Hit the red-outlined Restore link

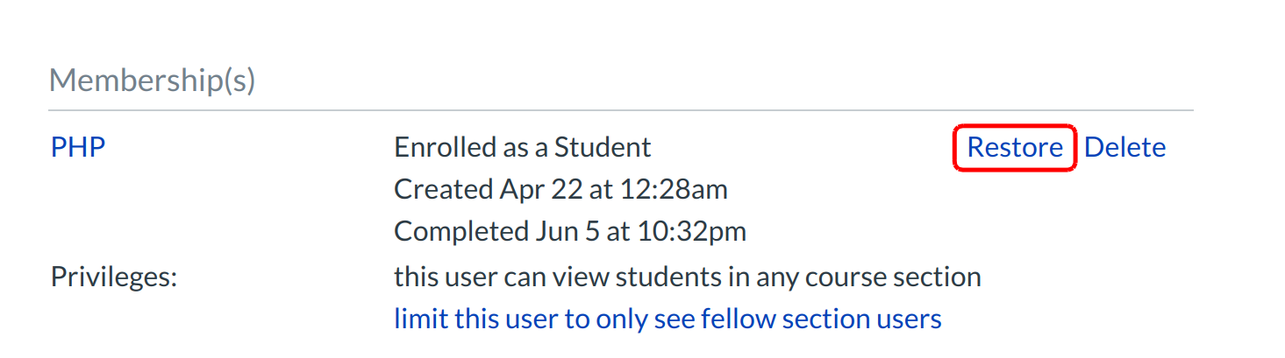(1014, 147)
